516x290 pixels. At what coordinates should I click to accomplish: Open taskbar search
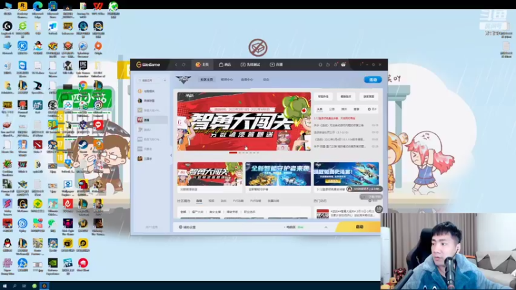(x=14, y=286)
